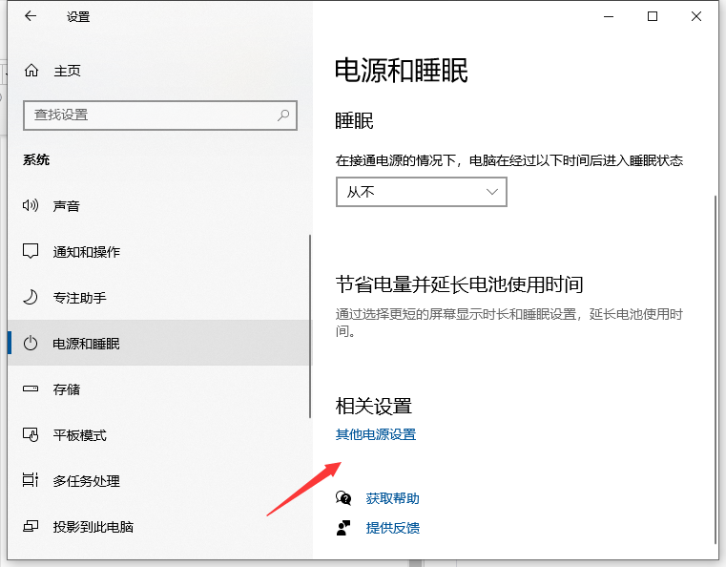Click the 投影到此电脑 projecting icon
This screenshot has width=726, height=567.
pyautogui.click(x=31, y=527)
